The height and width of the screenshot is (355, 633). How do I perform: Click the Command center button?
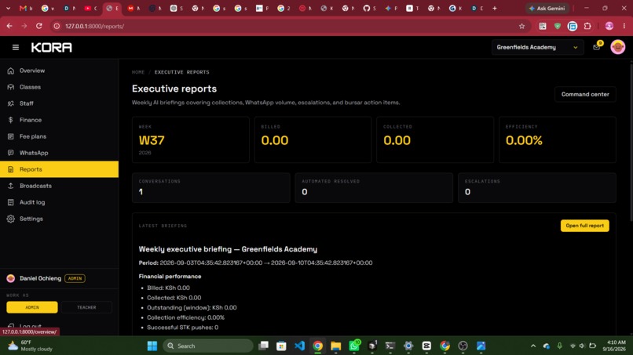click(585, 94)
